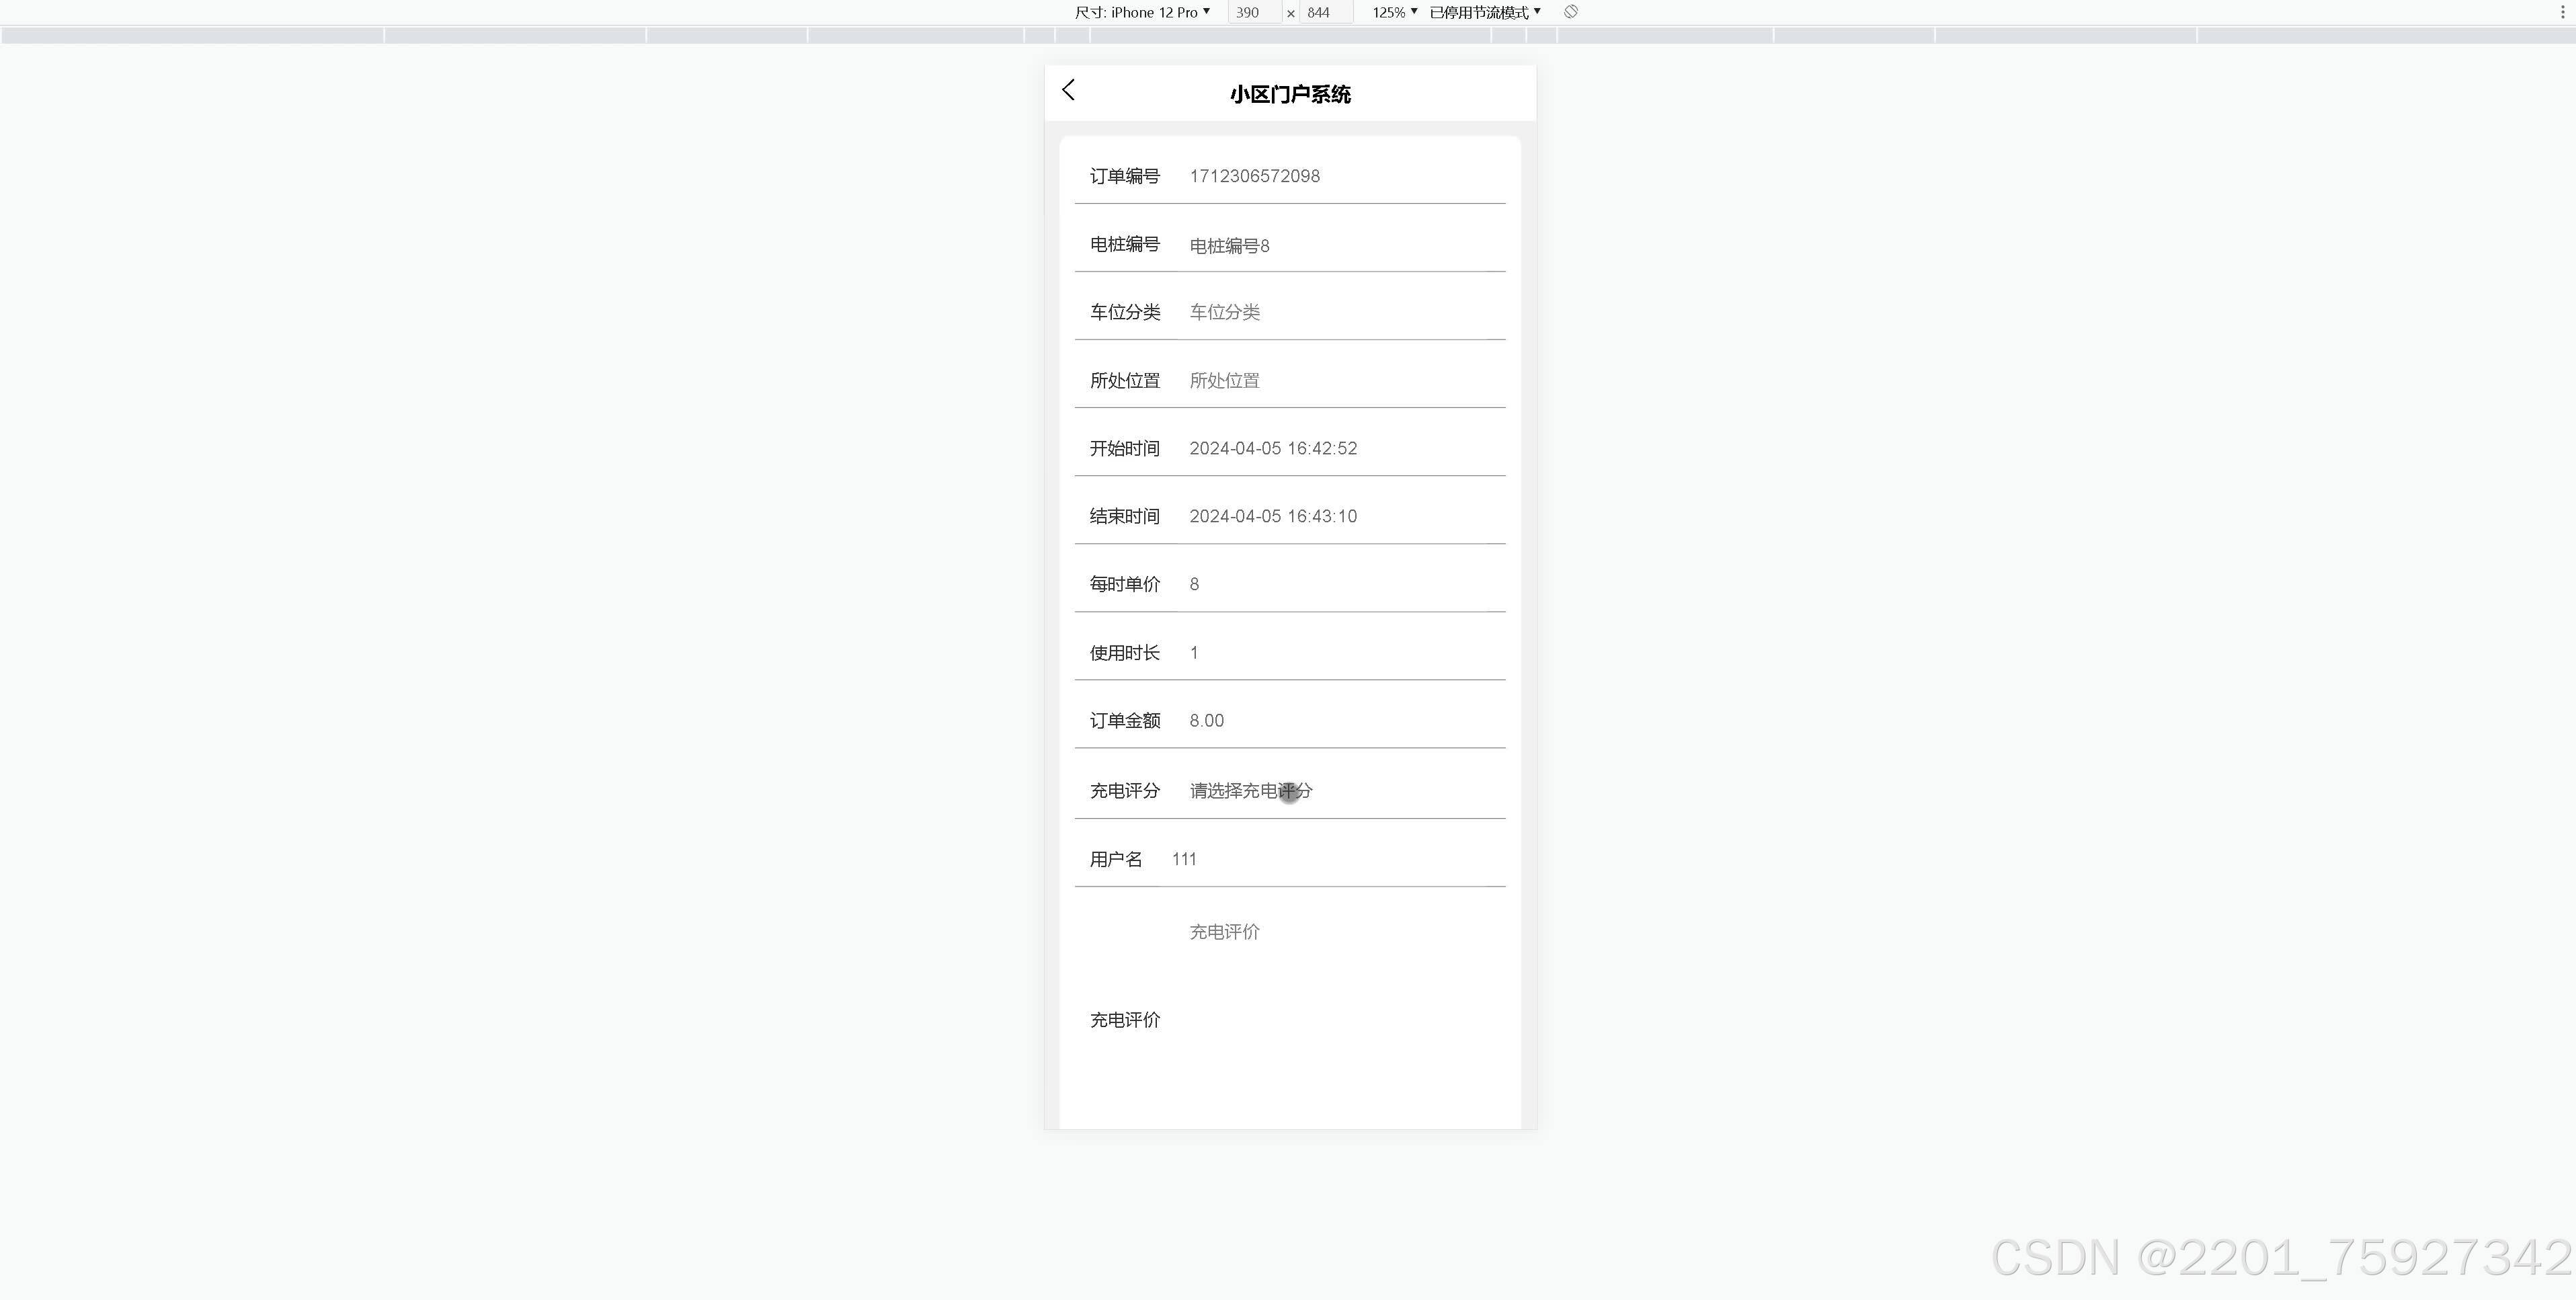Click the parking category input field
2576x1300 pixels.
[1340, 312]
